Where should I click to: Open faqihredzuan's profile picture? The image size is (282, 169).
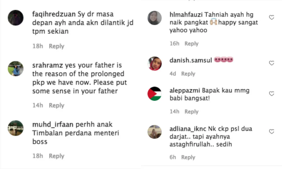16,18
